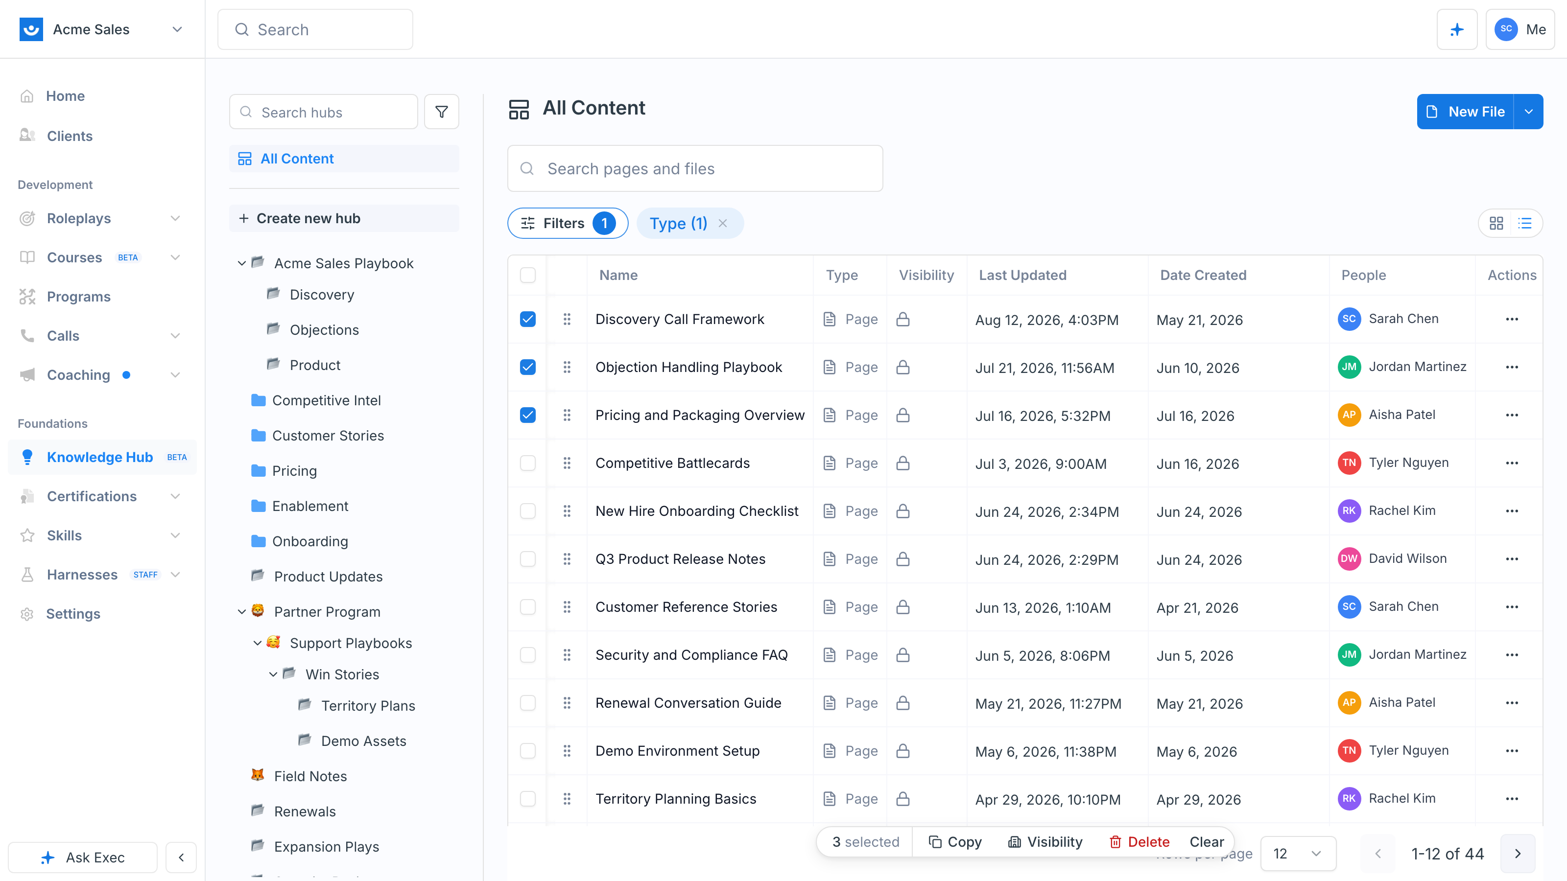Expand the Courses sidebar section

[175, 257]
